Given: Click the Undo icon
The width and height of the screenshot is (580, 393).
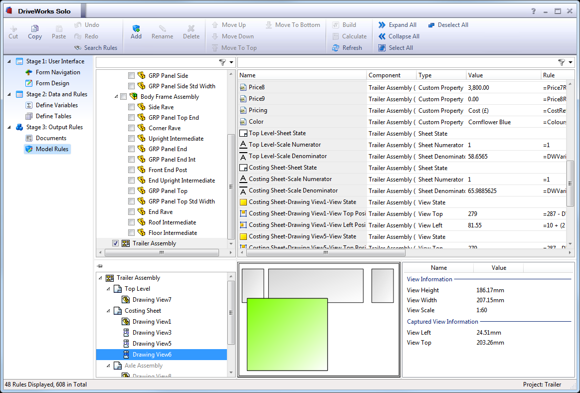Looking at the screenshot, I should pos(78,25).
